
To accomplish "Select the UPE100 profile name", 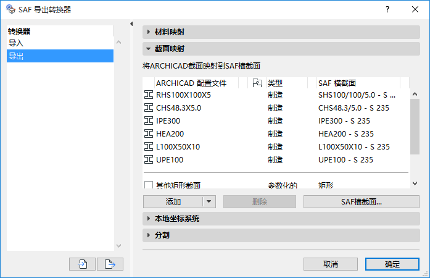I will (x=170, y=159).
